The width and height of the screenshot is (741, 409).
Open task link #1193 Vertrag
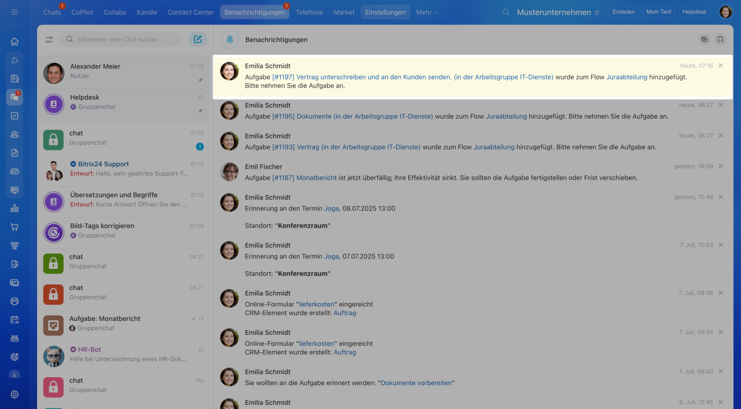(346, 147)
